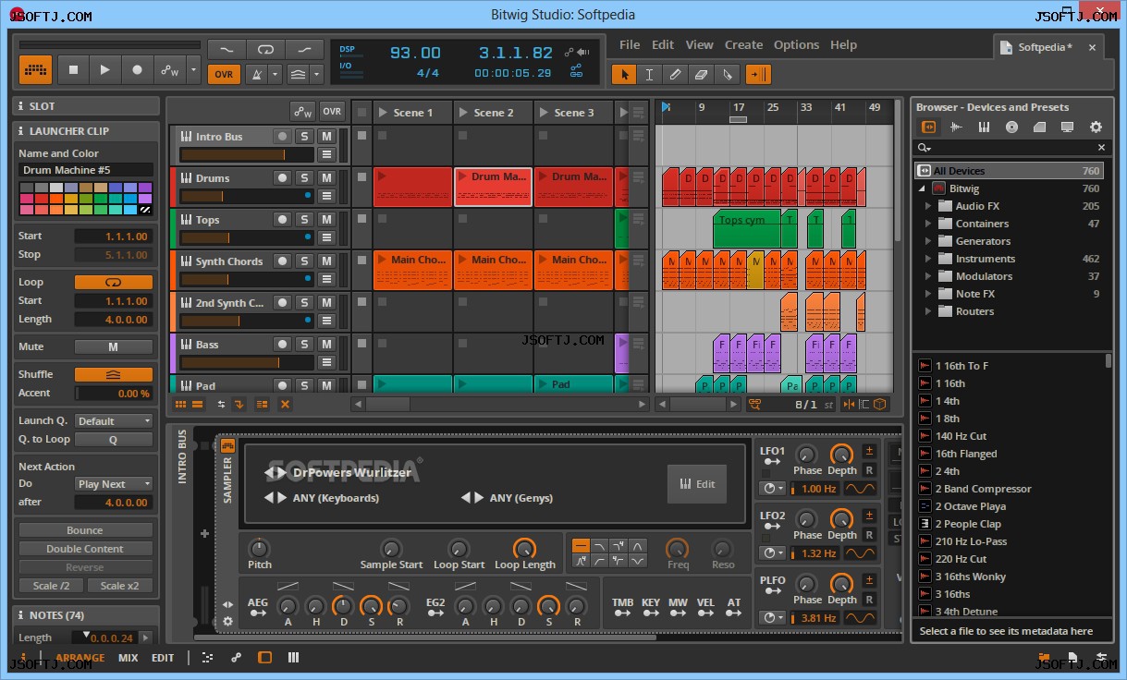The height and width of the screenshot is (680, 1127).
Task: Click the Stop transport button
Action: [x=73, y=70]
